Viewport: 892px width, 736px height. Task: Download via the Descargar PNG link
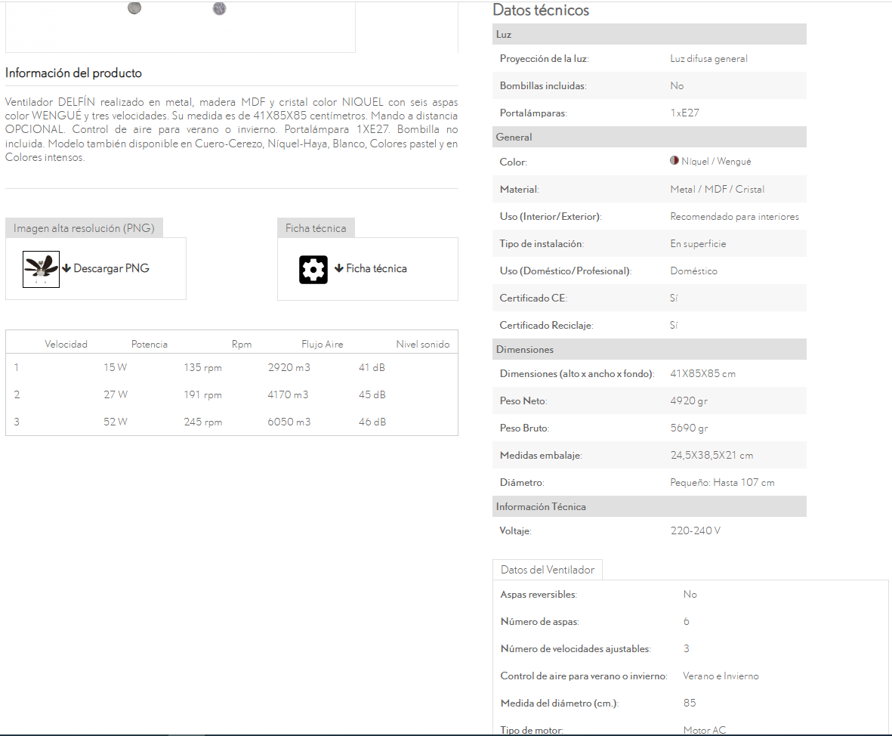click(x=111, y=268)
